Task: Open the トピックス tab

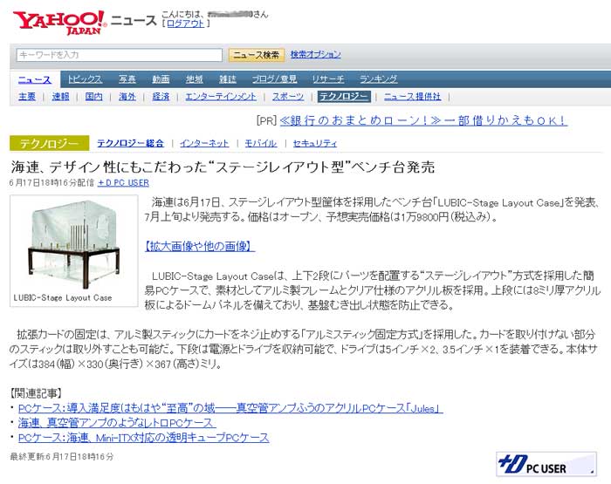Action: [85, 79]
